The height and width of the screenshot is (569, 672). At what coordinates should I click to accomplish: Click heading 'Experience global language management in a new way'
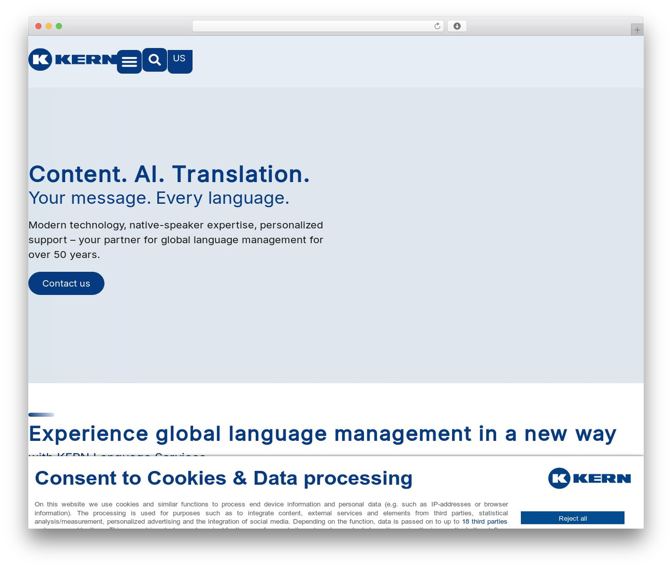pyautogui.click(x=322, y=434)
